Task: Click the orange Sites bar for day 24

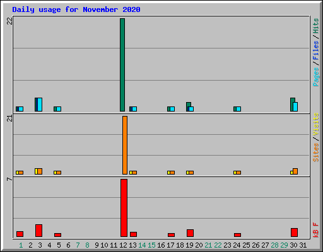Action: coord(238,173)
